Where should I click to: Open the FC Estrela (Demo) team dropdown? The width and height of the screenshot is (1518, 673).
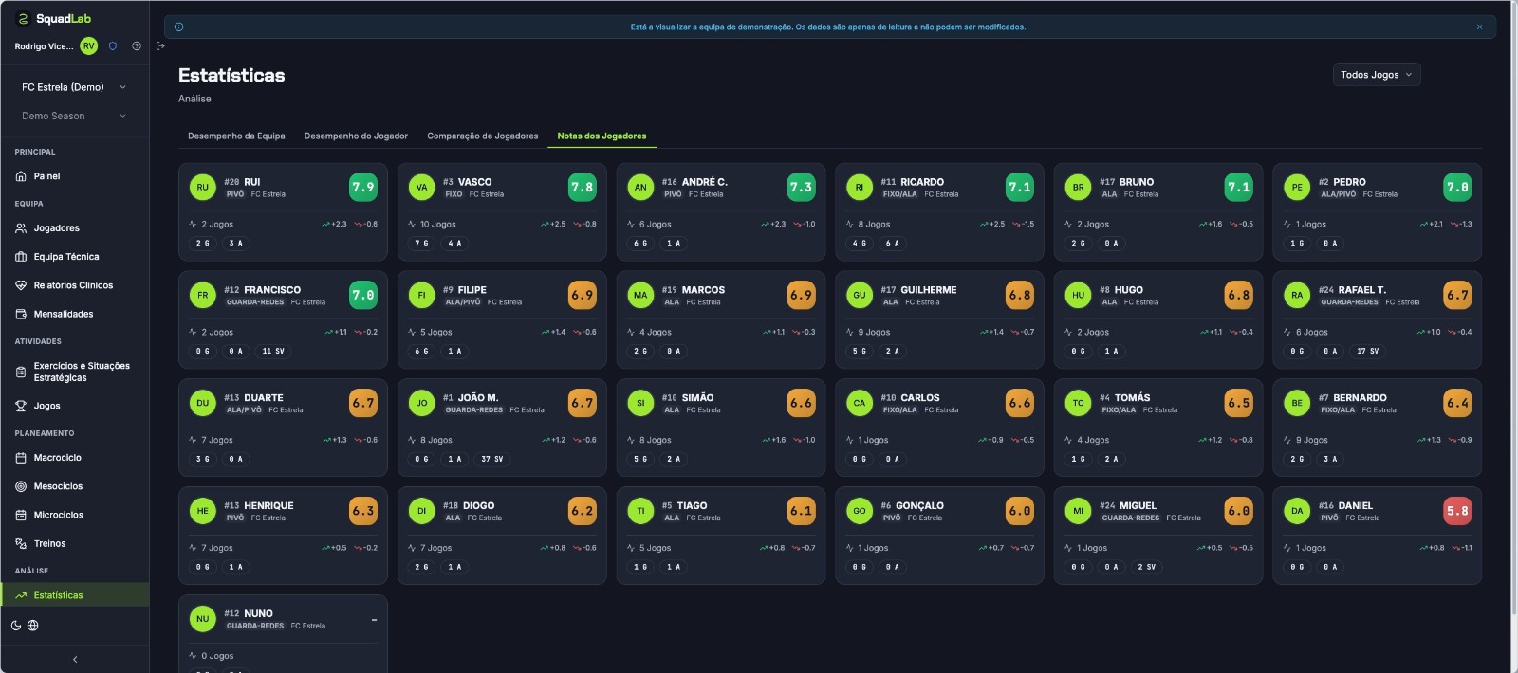74,87
